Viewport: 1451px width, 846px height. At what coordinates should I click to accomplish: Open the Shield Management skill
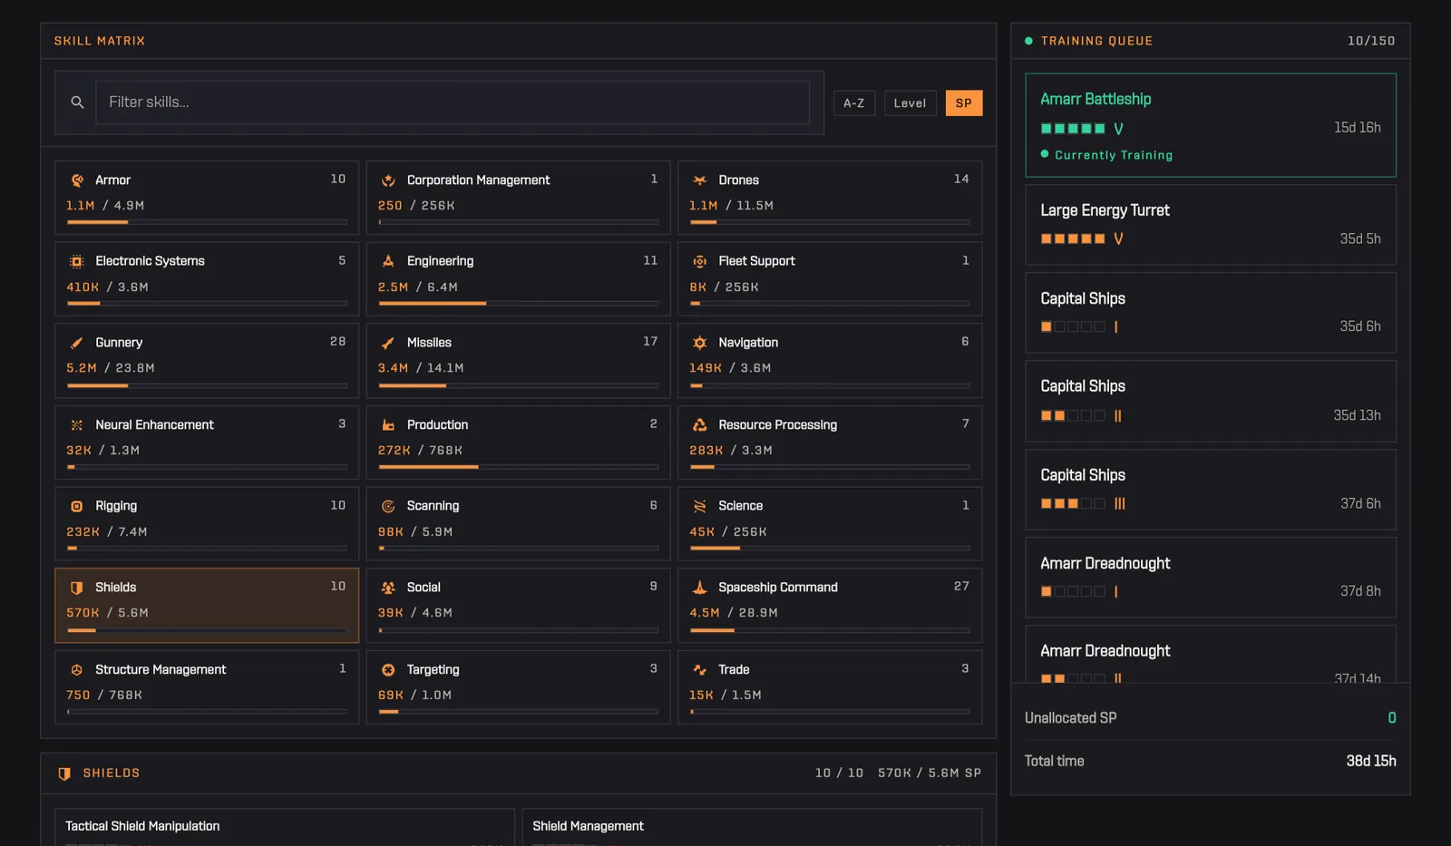tap(752, 827)
